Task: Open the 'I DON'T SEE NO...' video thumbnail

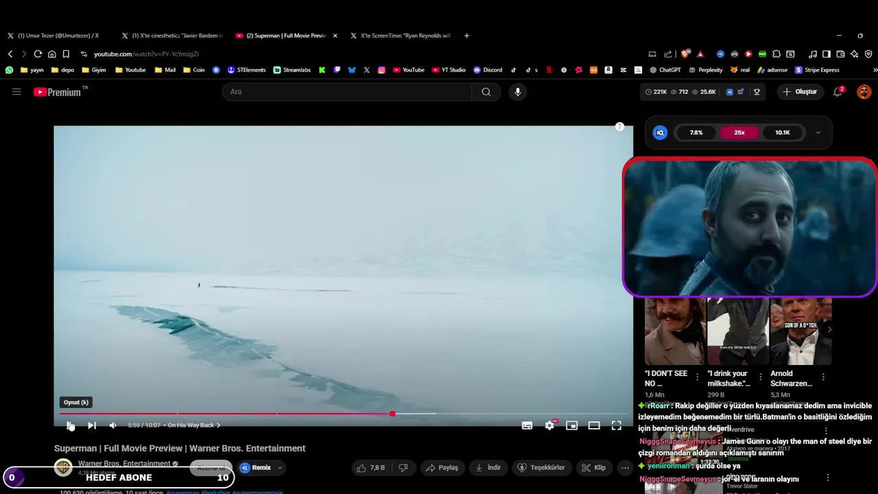Action: (675, 331)
